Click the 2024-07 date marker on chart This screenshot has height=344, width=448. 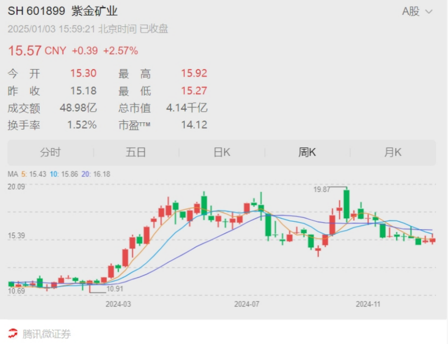click(247, 304)
